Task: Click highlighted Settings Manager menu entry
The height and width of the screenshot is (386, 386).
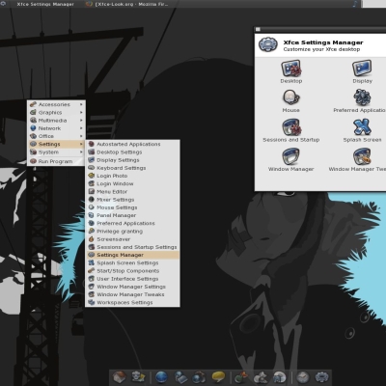Action: point(133,255)
